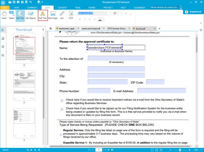The image size is (204, 152).
Task: Add a new document tab with plus
Action: (x=159, y=29)
